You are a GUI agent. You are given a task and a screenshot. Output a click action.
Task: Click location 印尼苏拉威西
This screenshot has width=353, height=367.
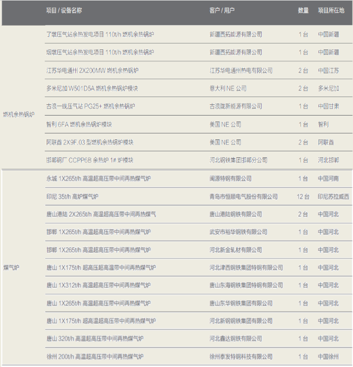pyautogui.click(x=333, y=197)
